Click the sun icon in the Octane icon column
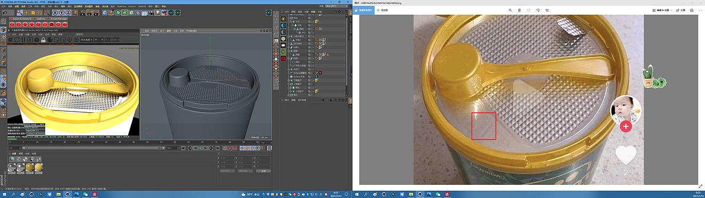The height and width of the screenshot is (198, 705). [x=283, y=19]
